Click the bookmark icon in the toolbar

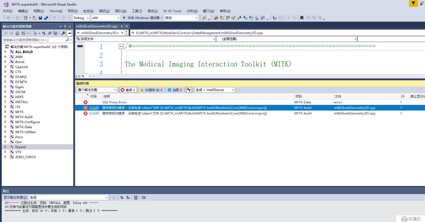302,18
